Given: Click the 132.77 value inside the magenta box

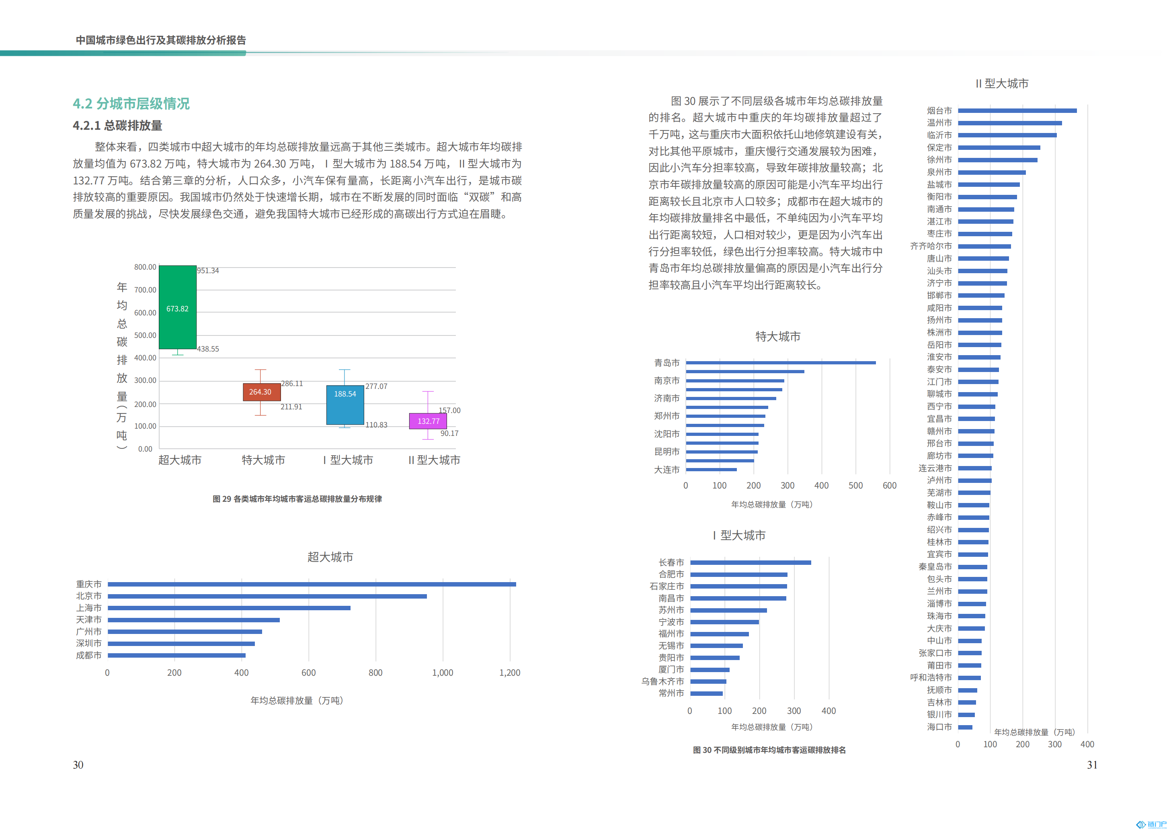Looking at the screenshot, I should pos(429,421).
